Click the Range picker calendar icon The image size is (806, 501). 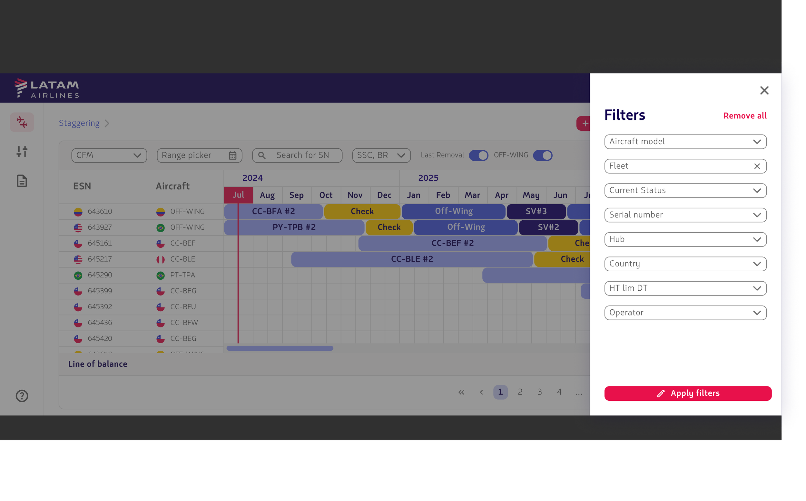click(232, 155)
